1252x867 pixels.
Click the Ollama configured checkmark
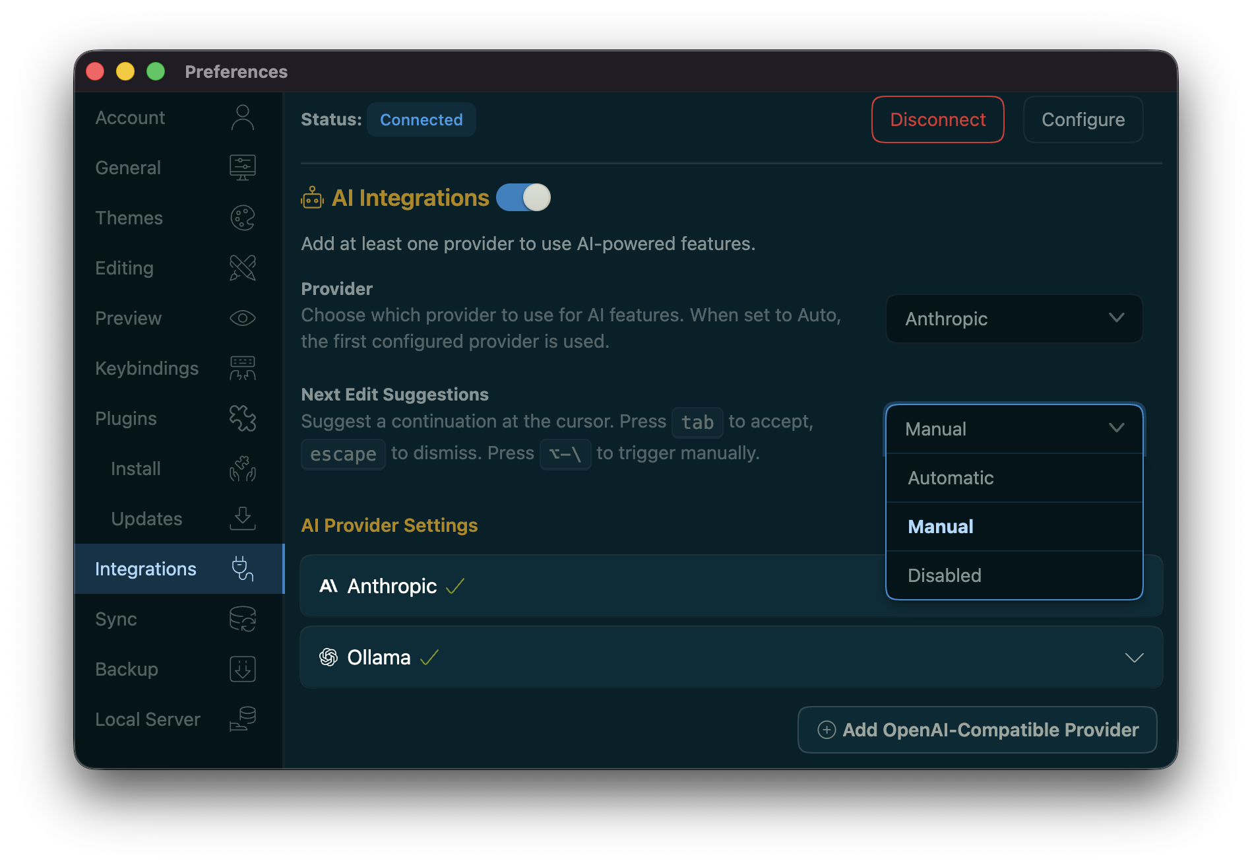point(429,657)
